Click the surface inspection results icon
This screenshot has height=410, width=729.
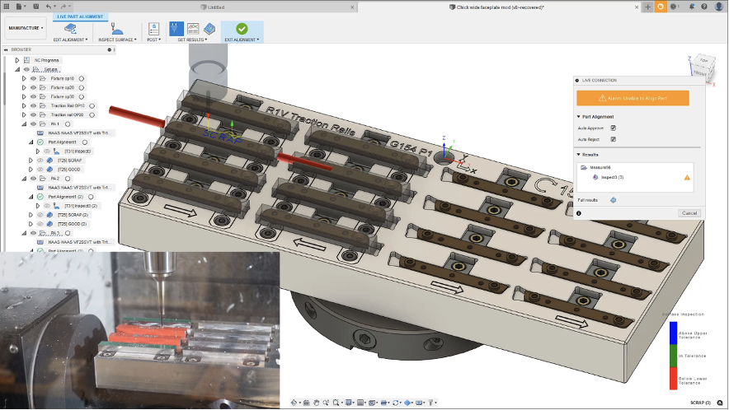click(x=209, y=29)
